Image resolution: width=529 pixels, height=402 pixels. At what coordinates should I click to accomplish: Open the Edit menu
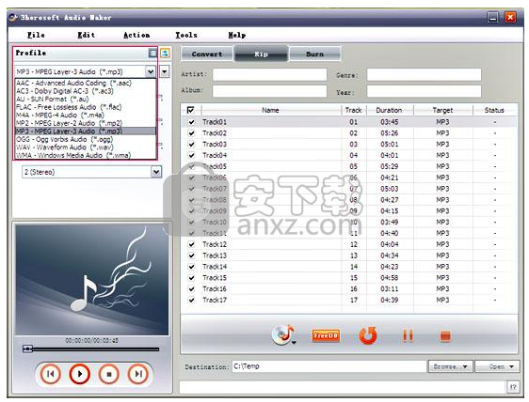tap(87, 35)
